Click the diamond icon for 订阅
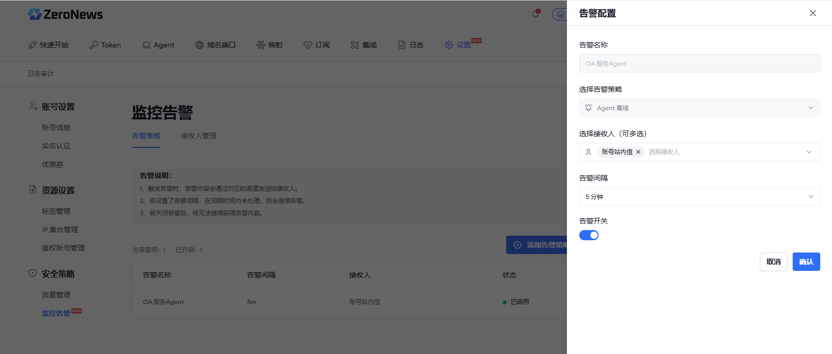Screen dimensions: 832x354 click(x=308, y=45)
